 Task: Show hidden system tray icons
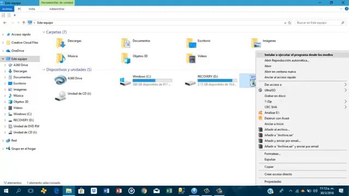coord(291,191)
